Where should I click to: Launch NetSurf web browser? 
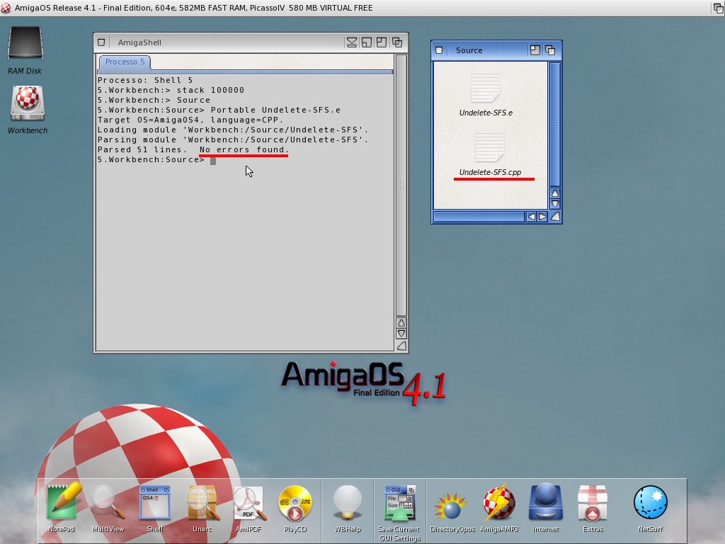click(x=650, y=504)
